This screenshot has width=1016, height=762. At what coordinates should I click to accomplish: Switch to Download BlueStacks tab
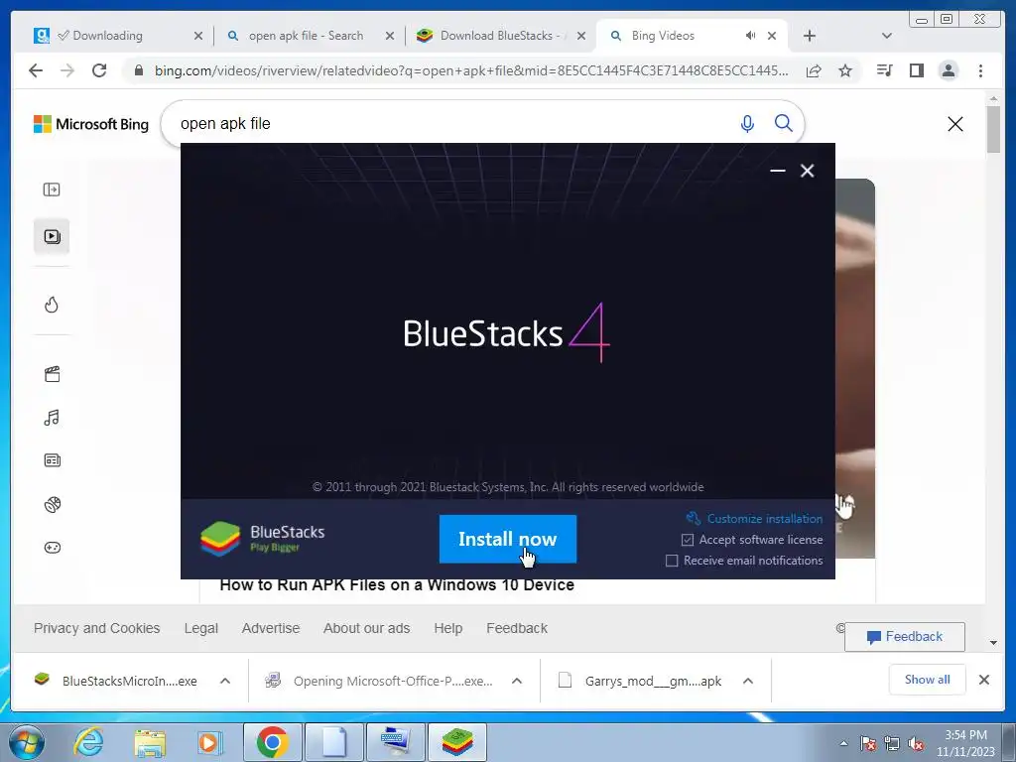tap(499, 36)
